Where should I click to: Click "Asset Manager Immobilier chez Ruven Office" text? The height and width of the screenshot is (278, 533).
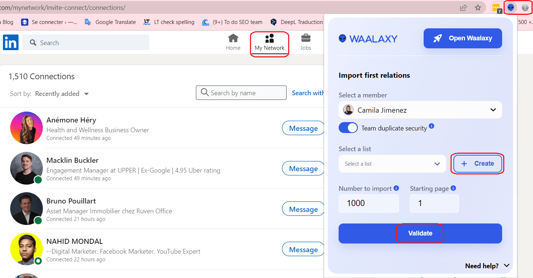tap(109, 211)
